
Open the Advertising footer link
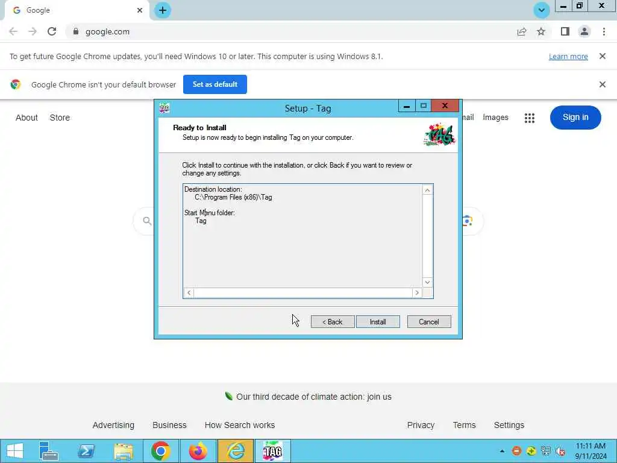(113, 425)
